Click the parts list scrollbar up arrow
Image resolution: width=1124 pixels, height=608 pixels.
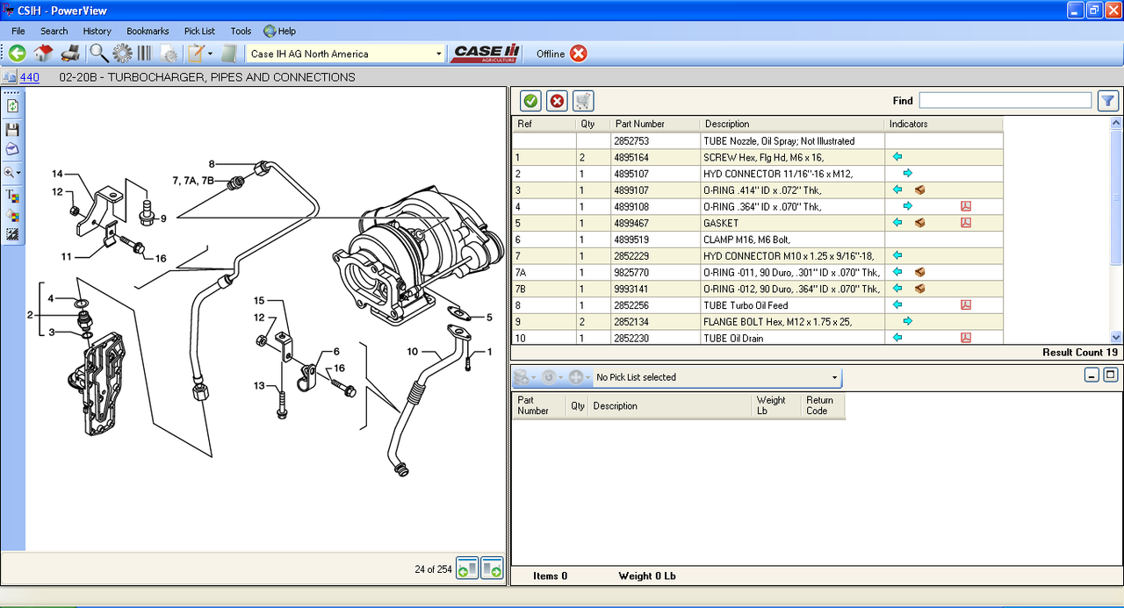pos(1116,123)
